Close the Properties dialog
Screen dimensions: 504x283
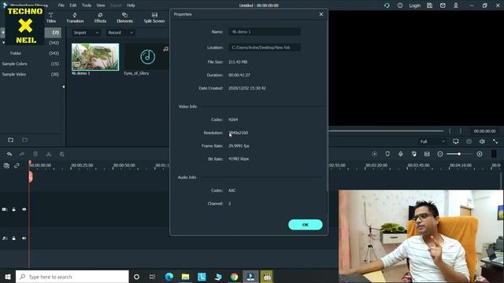(321, 14)
